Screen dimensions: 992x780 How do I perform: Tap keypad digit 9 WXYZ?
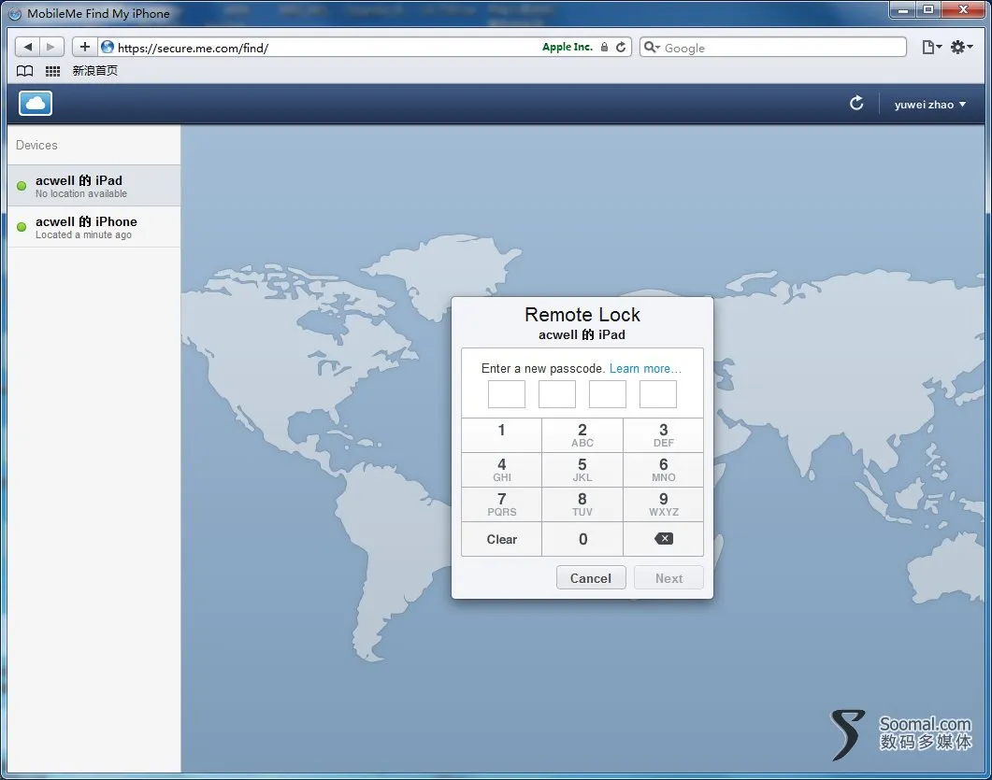tap(663, 504)
